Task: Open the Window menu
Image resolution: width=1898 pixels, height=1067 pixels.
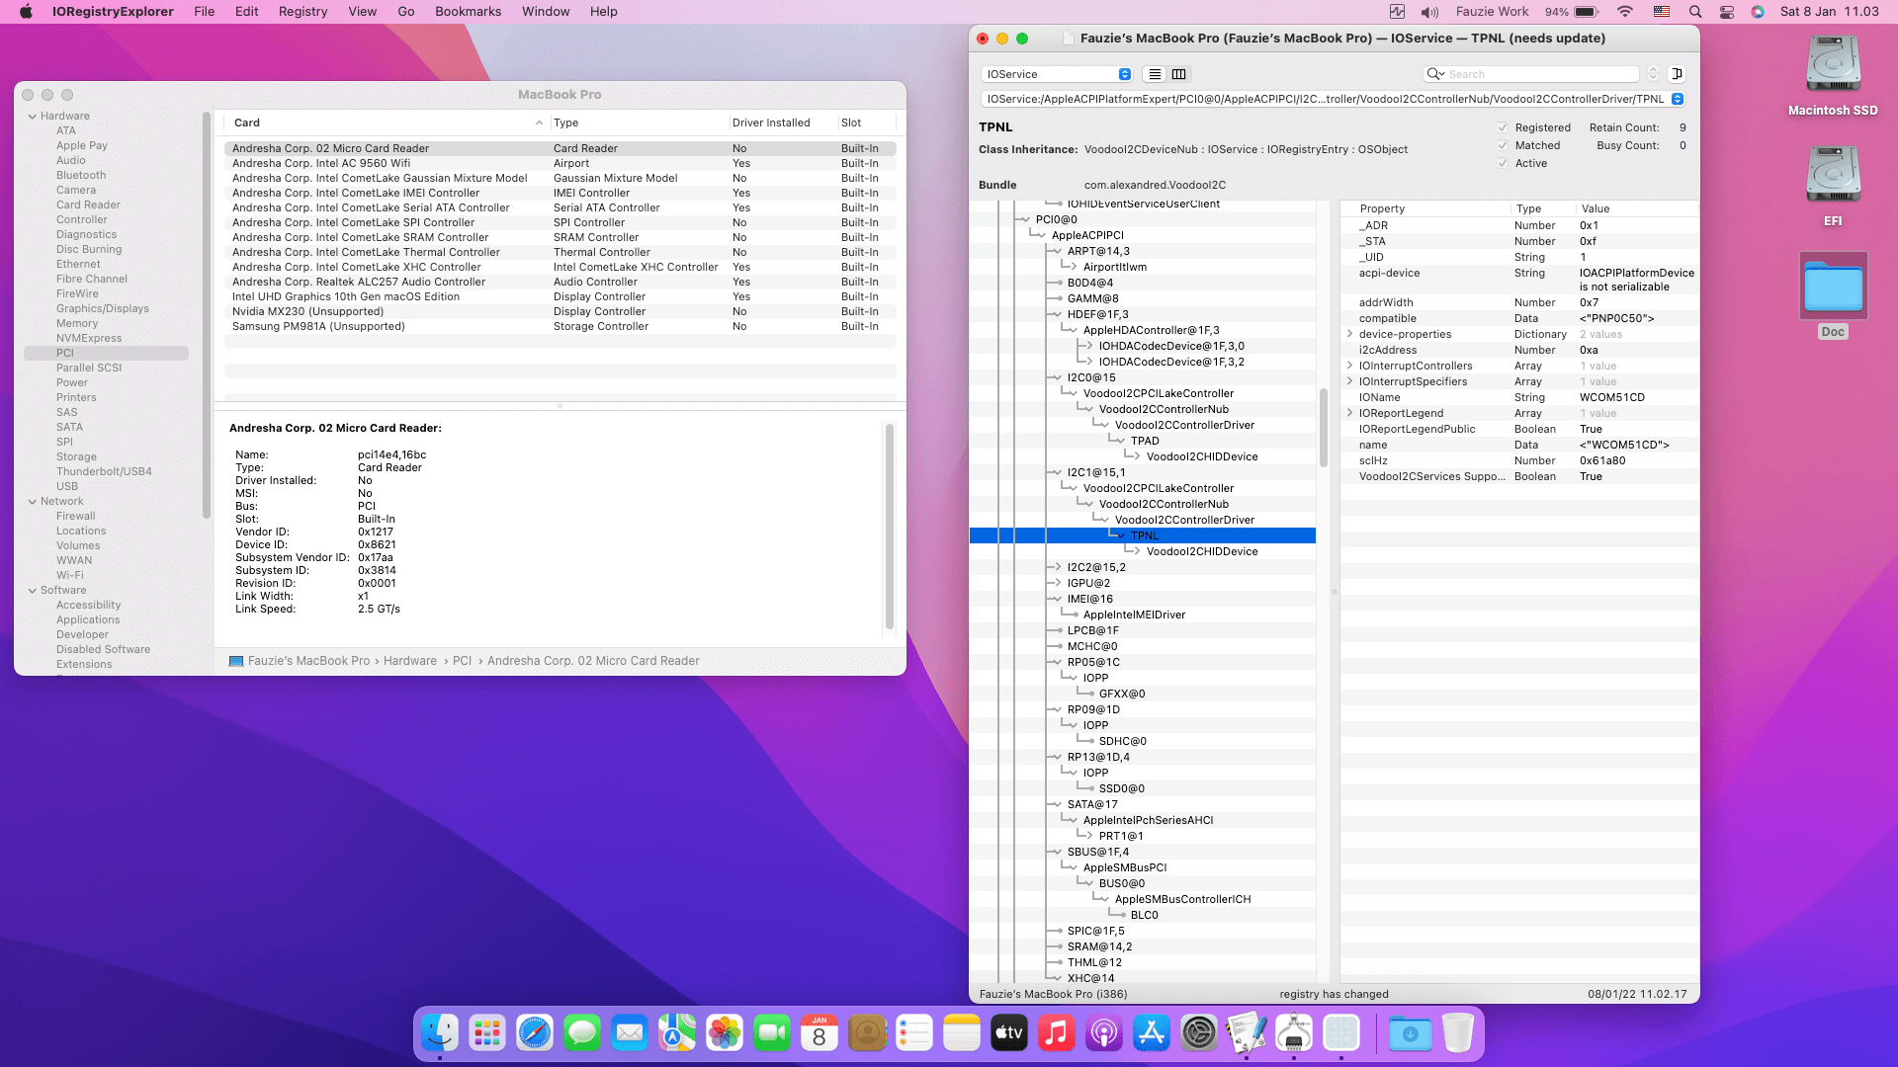Action: point(546,12)
